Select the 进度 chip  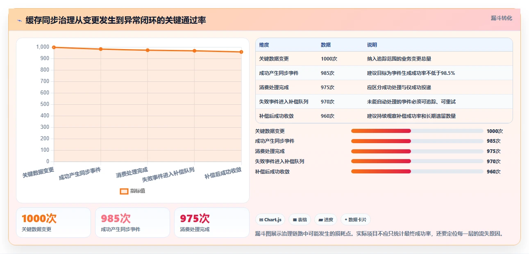(326, 220)
